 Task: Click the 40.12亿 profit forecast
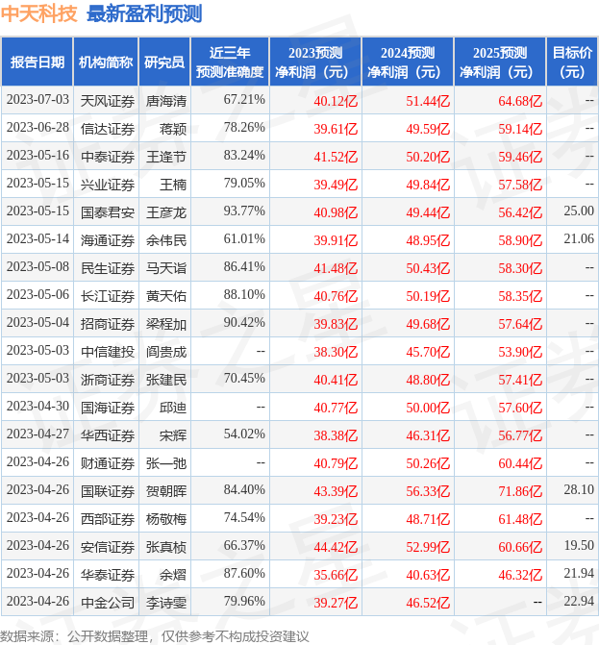coord(336,101)
